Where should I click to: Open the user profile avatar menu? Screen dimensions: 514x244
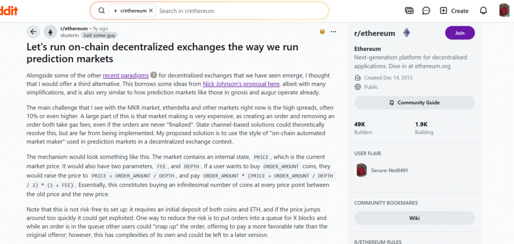(504, 11)
